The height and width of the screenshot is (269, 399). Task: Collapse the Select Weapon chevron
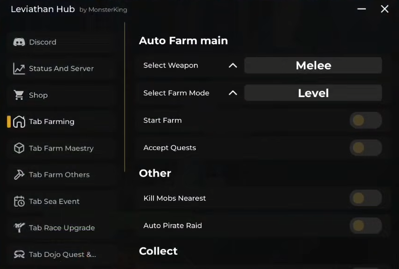pos(233,66)
